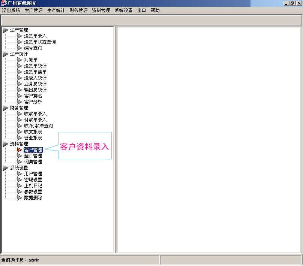Click arrow icon beside 参数设置
This screenshot has width=303, height=266.
19,191
